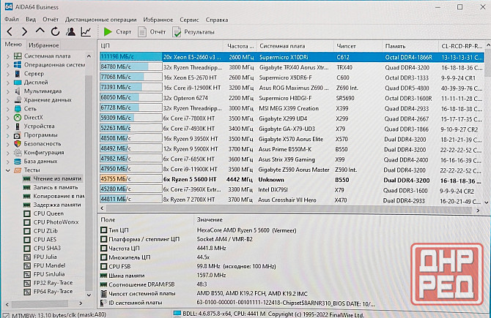Expand the Системная плата tree node
The height and width of the screenshot is (318, 491).
(8, 55)
